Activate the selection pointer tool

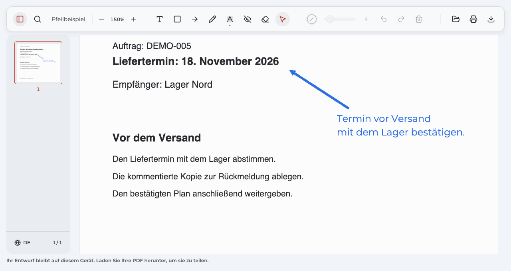[x=283, y=19]
